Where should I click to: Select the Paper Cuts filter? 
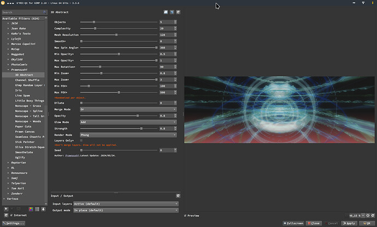click(23, 126)
